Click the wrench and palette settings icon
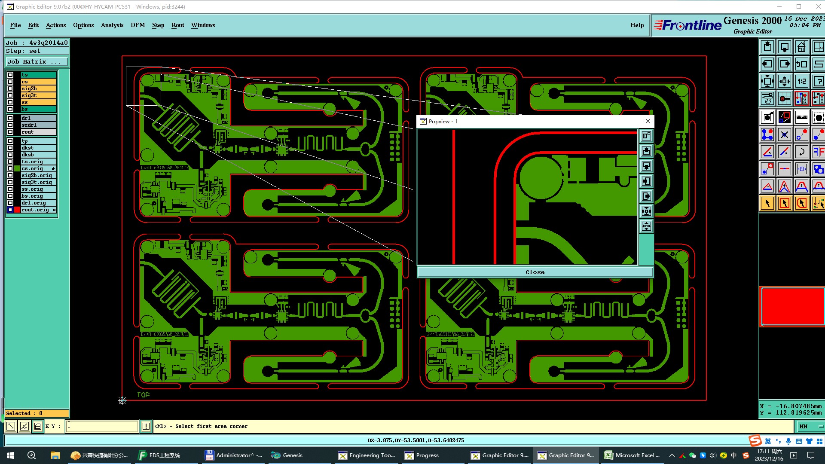Viewport: 825px width, 464px height. (767, 98)
